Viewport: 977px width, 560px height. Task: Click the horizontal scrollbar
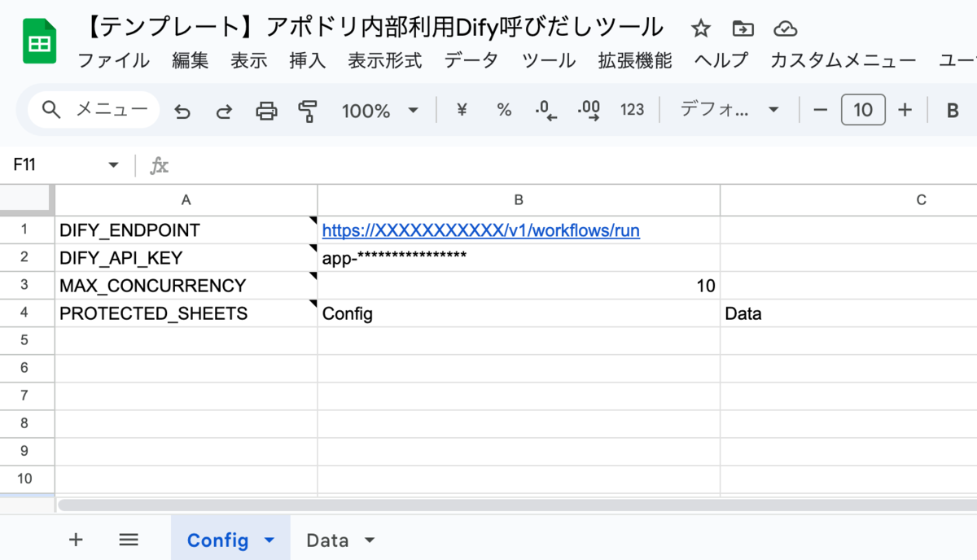point(517,505)
